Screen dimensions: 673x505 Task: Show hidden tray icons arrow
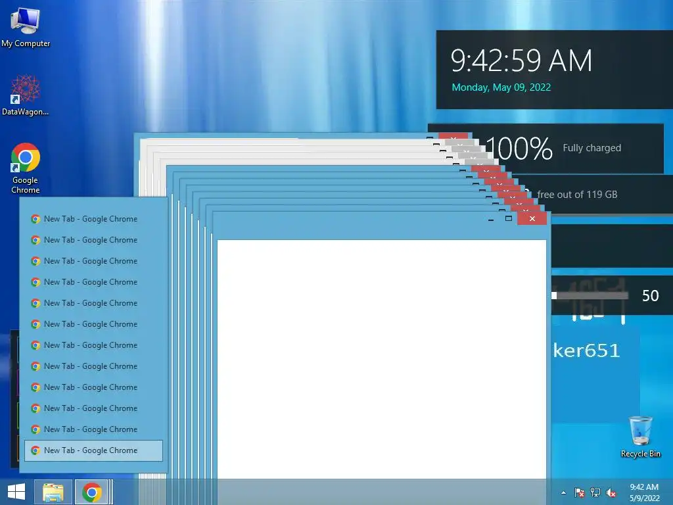[563, 493]
